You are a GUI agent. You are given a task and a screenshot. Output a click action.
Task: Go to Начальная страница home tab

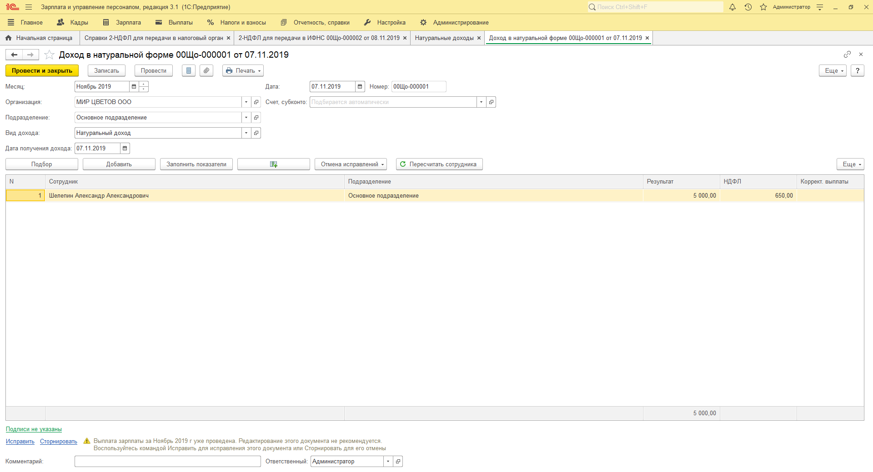pos(40,38)
